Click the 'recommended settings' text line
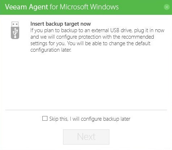The width and height of the screenshot is (172, 150). click(92, 37)
